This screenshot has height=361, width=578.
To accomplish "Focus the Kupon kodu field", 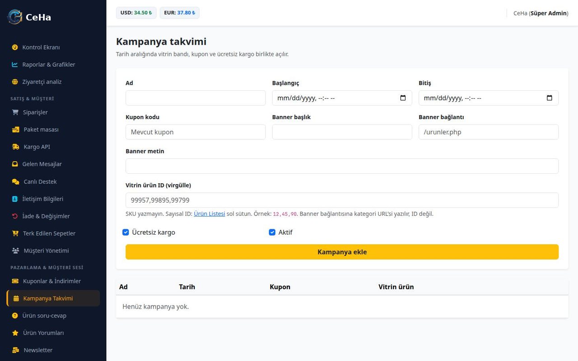I will pos(196,132).
